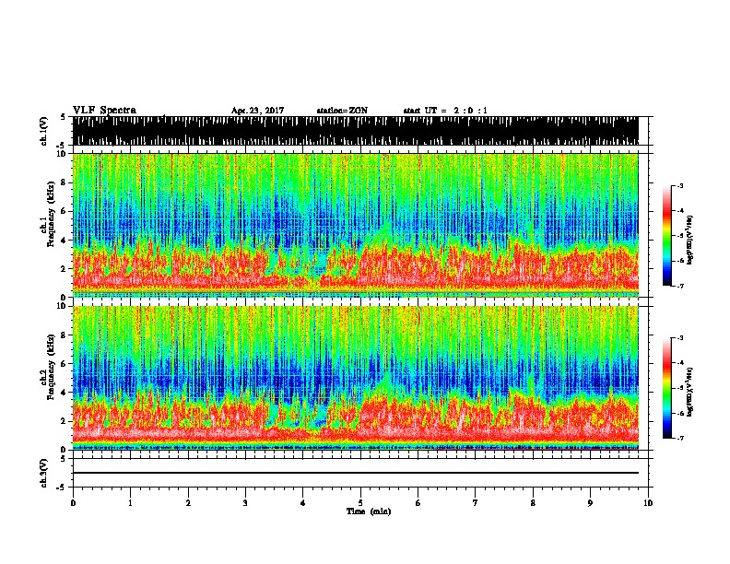Viewport: 730px width, 564px height.
Task: Click tick label 3 on time axis
Action: coord(245,503)
